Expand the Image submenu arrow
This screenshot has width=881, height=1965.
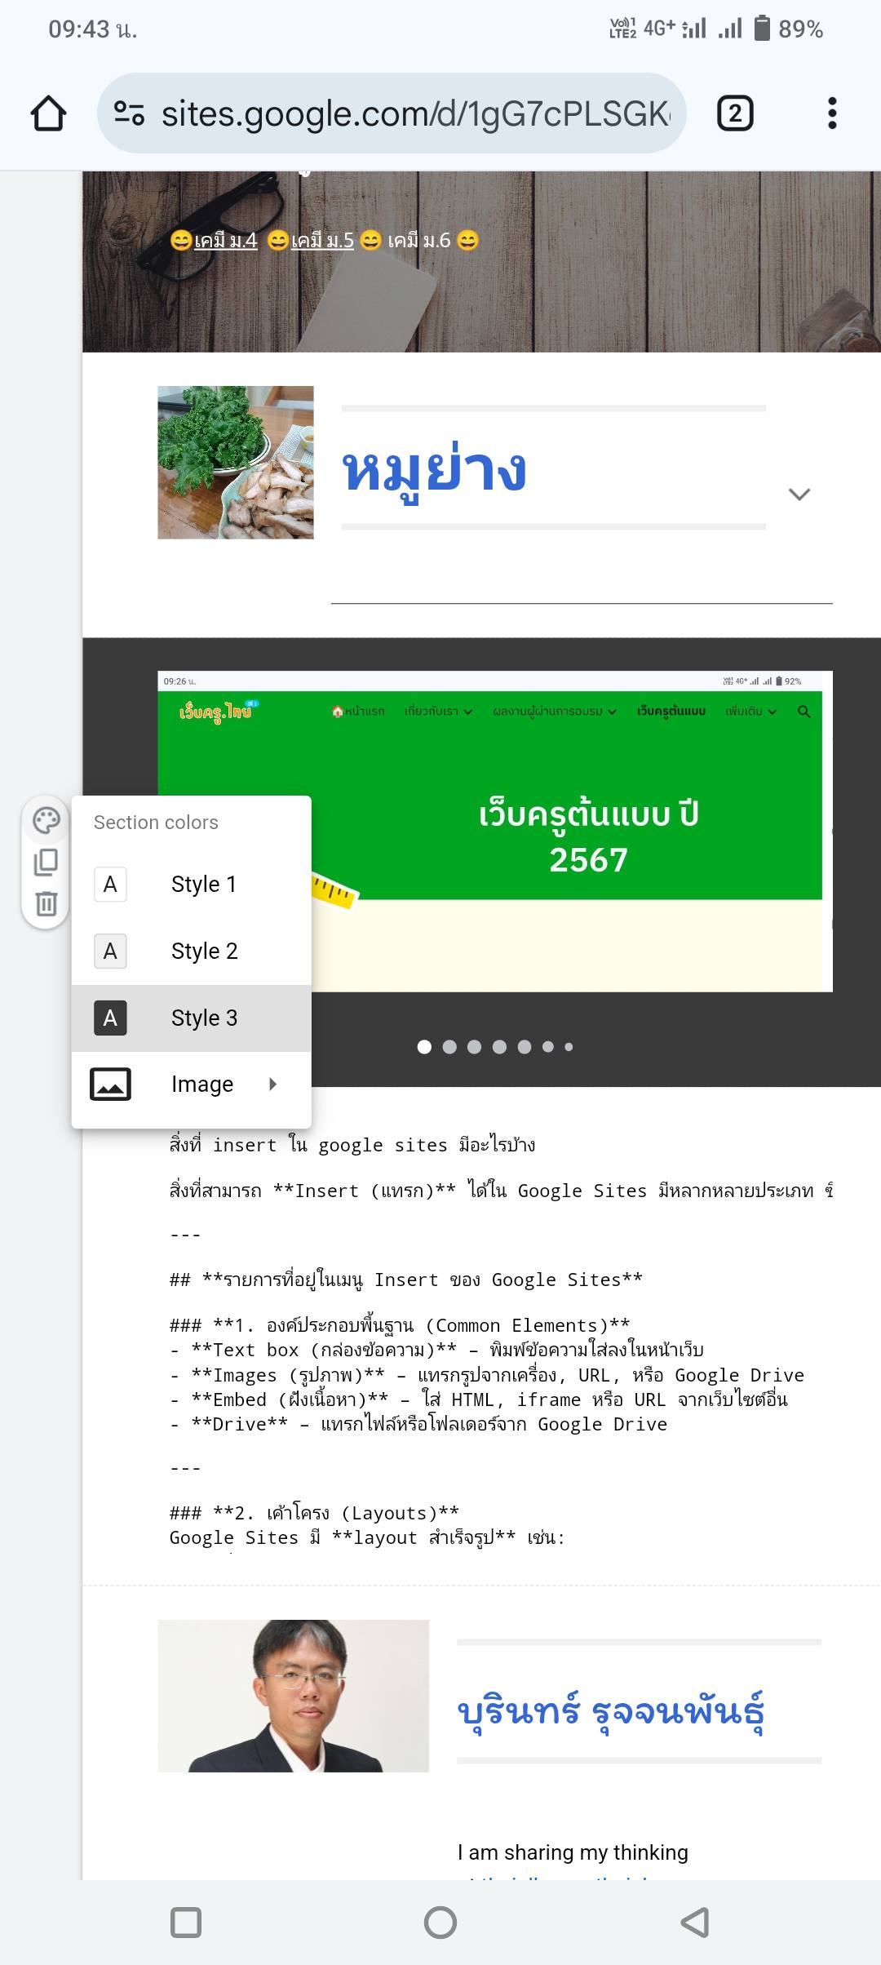(272, 1084)
